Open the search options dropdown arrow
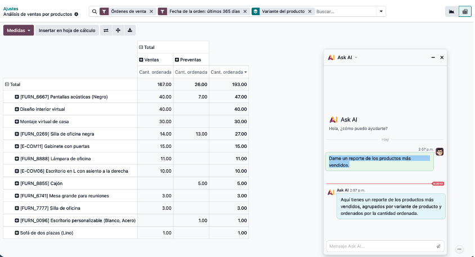The height and width of the screenshot is (257, 475). click(x=381, y=11)
